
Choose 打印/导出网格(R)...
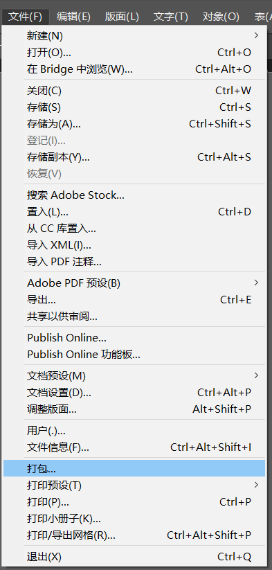(x=134, y=535)
